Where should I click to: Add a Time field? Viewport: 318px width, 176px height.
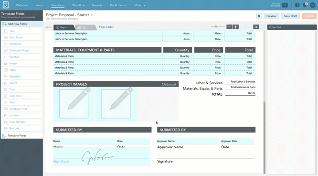(x=22, y=102)
